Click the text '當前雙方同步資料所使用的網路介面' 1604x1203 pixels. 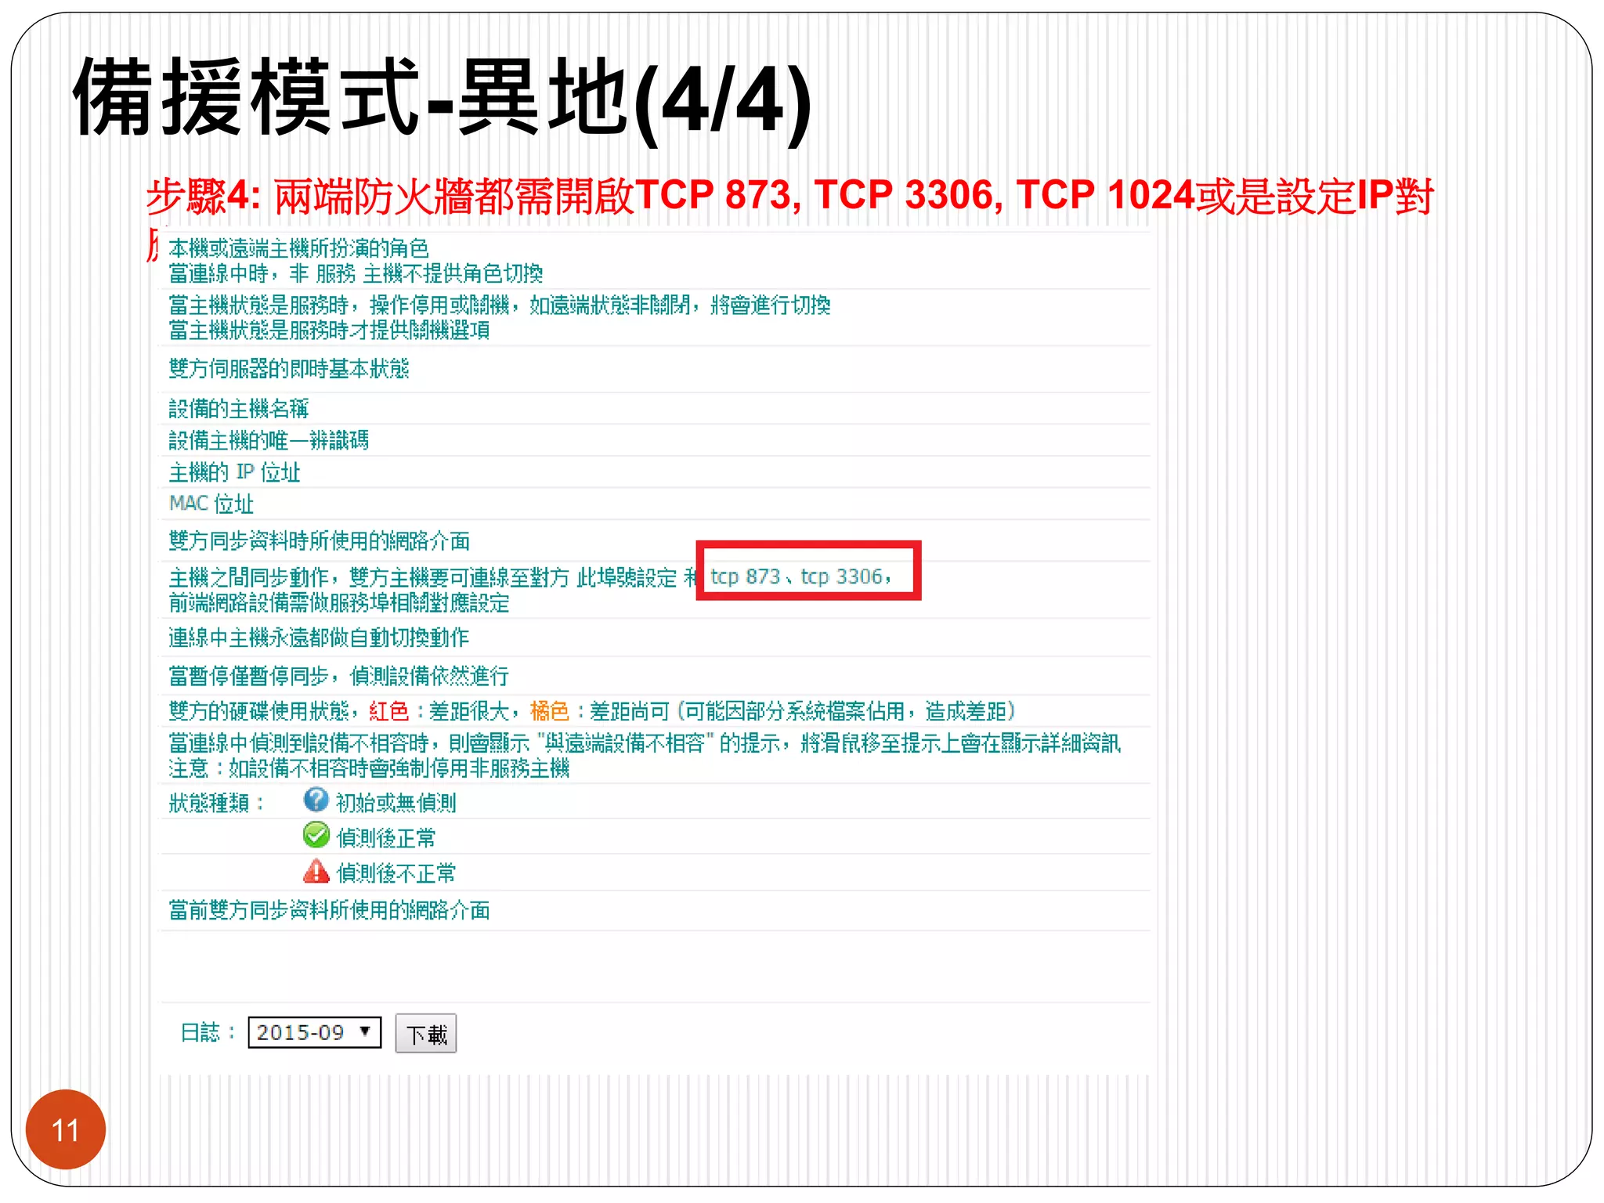click(329, 910)
